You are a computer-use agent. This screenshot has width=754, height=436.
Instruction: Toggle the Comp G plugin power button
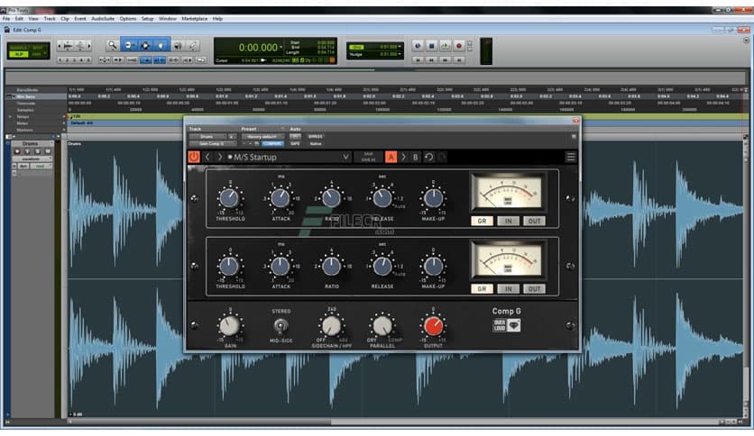(x=194, y=157)
